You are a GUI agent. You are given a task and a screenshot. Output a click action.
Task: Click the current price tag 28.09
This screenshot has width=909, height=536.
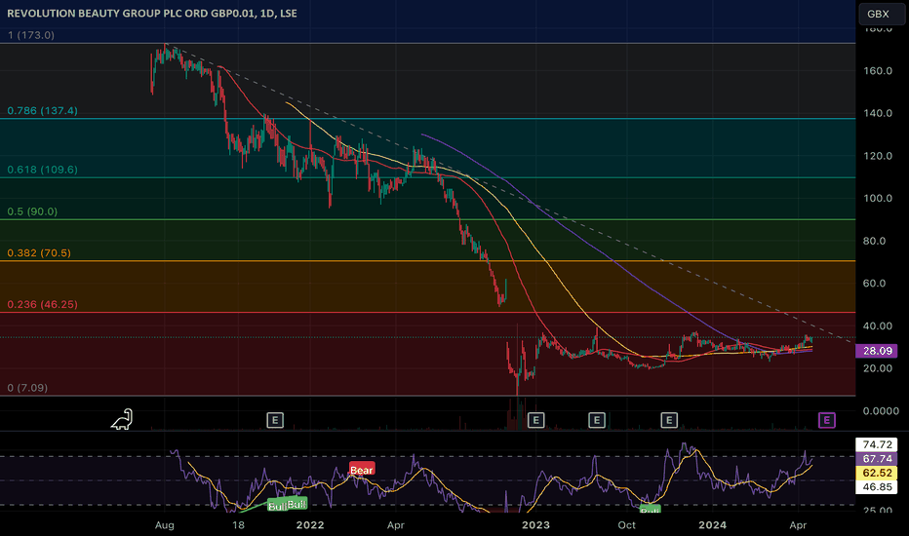pyautogui.click(x=877, y=351)
